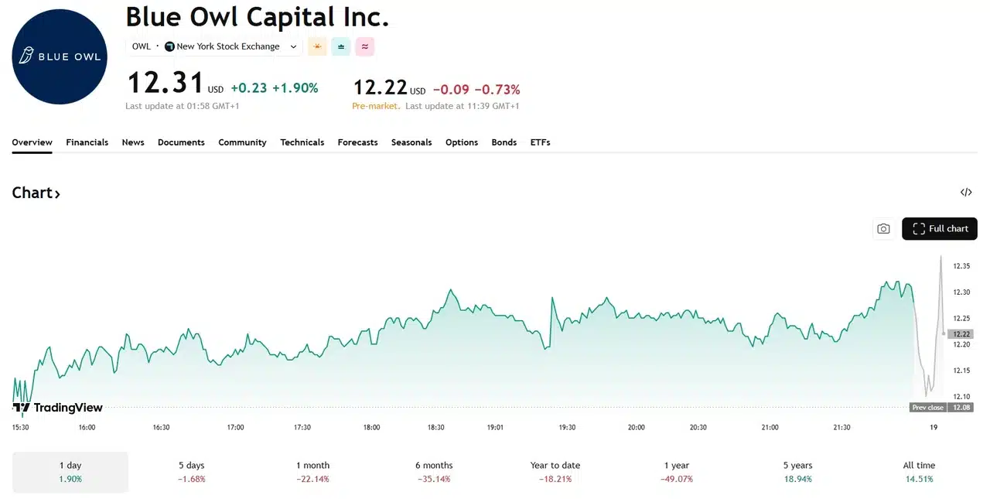The width and height of the screenshot is (990, 499).
Task: Click the Prev close price label
Action: pos(927,408)
